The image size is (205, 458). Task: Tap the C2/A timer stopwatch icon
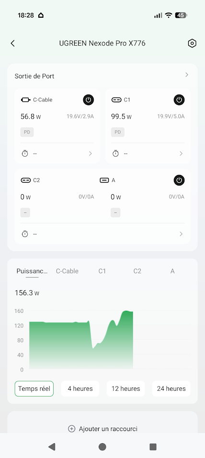[25, 234]
